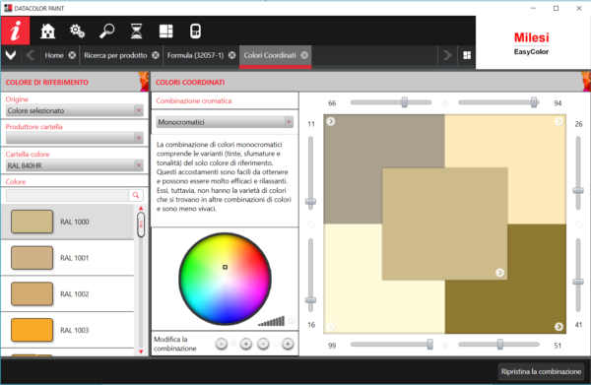Switch to Formula (32057-1) tab

tap(195, 55)
